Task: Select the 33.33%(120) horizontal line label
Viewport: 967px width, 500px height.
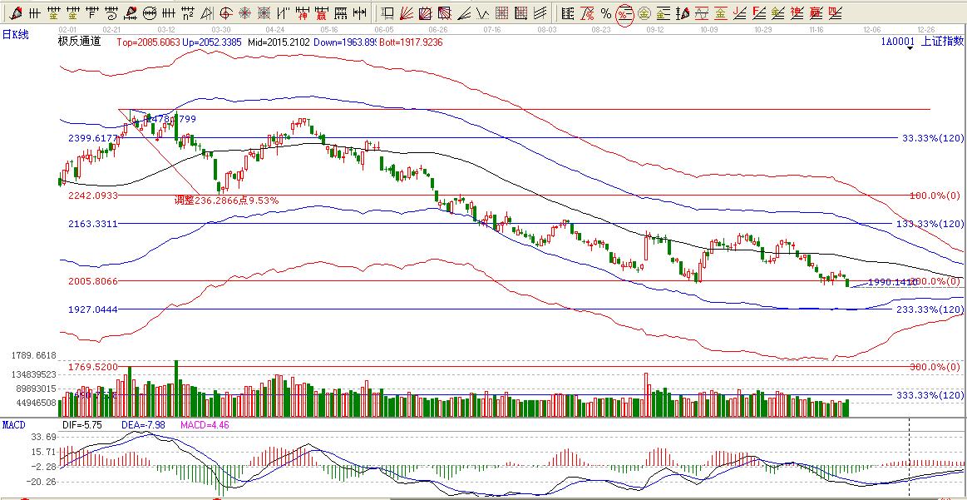Action: coord(932,138)
